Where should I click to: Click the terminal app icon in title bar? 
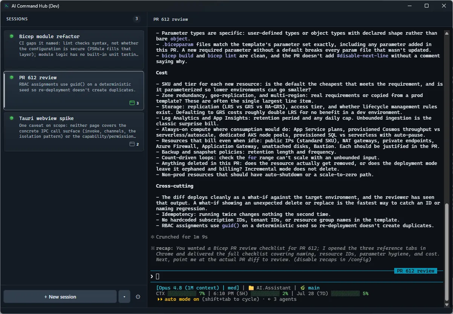click(7, 6)
